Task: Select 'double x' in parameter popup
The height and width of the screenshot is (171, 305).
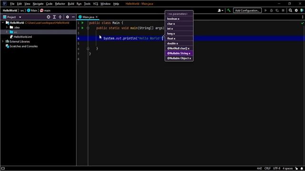Action: tap(179, 43)
